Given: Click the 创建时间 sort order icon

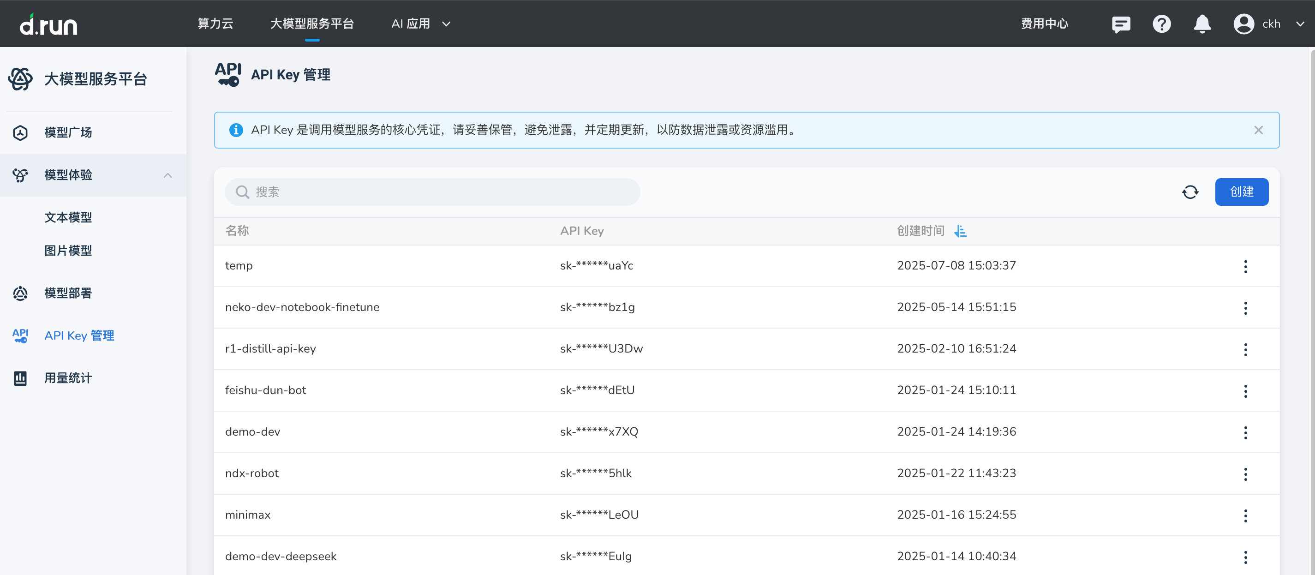Looking at the screenshot, I should click(960, 231).
